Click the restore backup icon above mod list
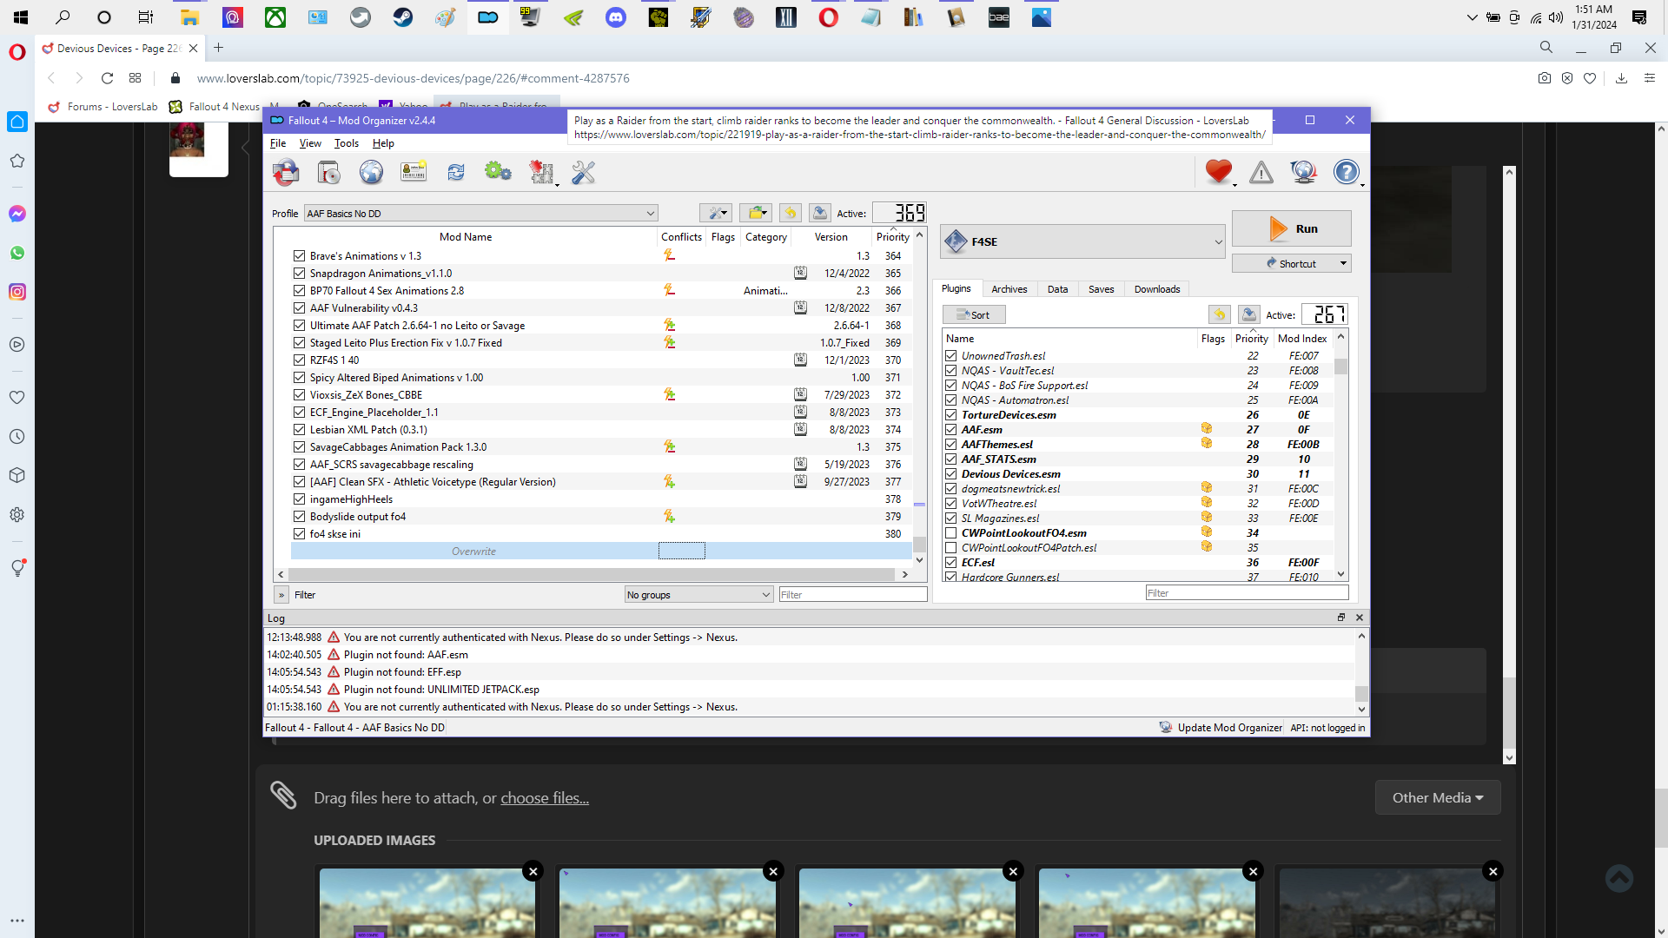This screenshot has height=938, width=1668. click(790, 213)
